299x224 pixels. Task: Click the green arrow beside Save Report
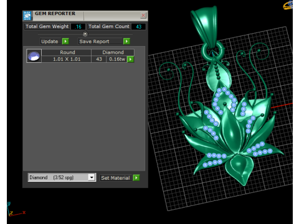click(126, 41)
